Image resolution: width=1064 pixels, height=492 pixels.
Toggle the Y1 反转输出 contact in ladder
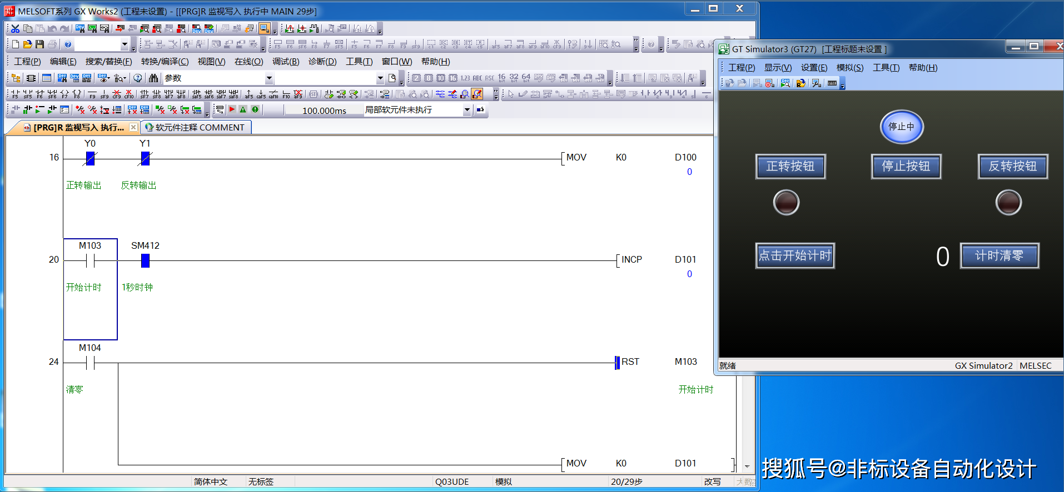(145, 159)
